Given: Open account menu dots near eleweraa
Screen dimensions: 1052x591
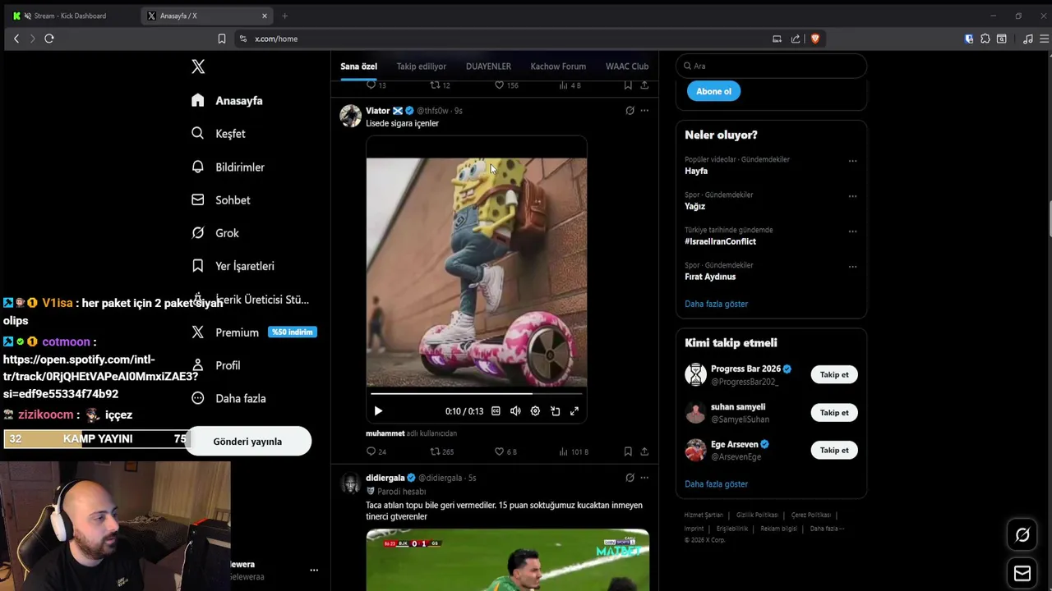Looking at the screenshot, I should click(314, 570).
